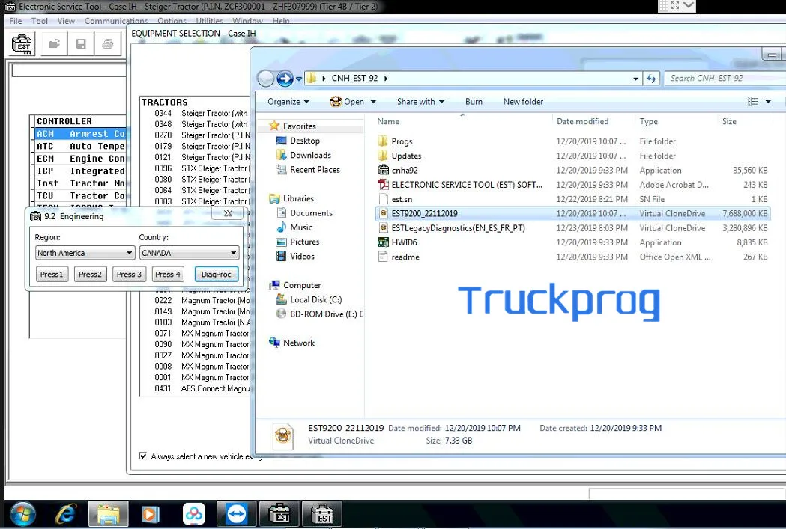Open the View menu

coord(66,22)
